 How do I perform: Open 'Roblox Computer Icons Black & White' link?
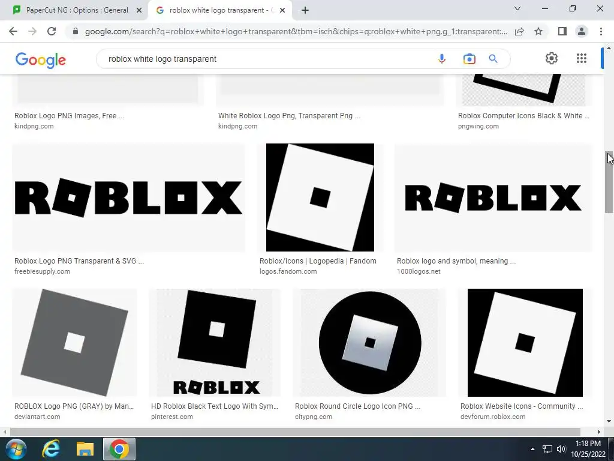523,116
